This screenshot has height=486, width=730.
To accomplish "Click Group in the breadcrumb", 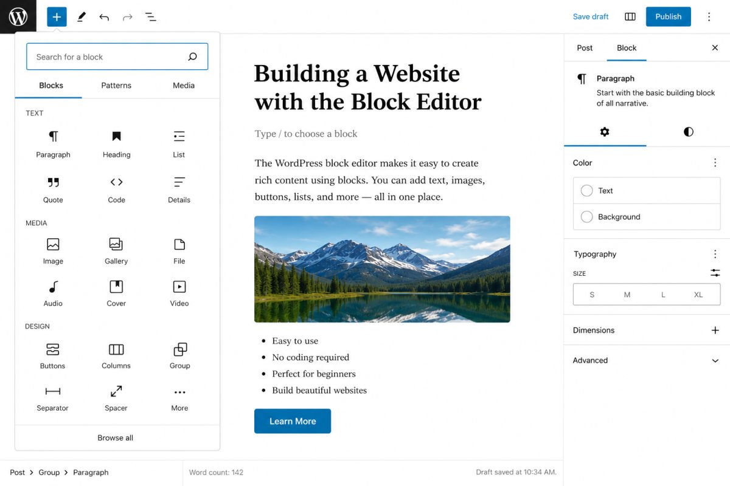I will pos(49,472).
